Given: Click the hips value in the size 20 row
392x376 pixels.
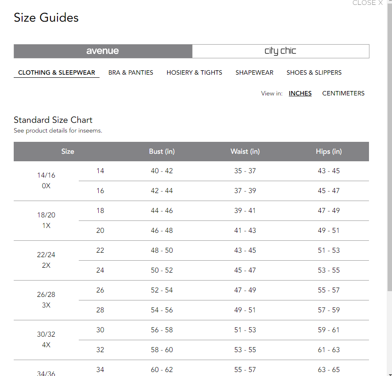Looking at the screenshot, I should (329, 231).
